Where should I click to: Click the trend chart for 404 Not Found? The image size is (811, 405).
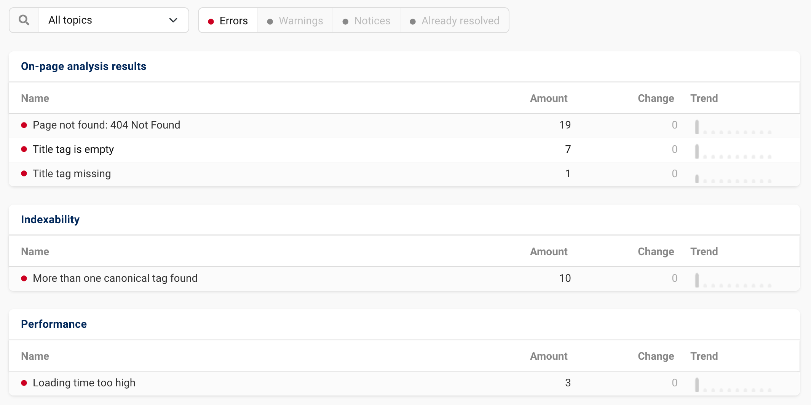coord(733,127)
